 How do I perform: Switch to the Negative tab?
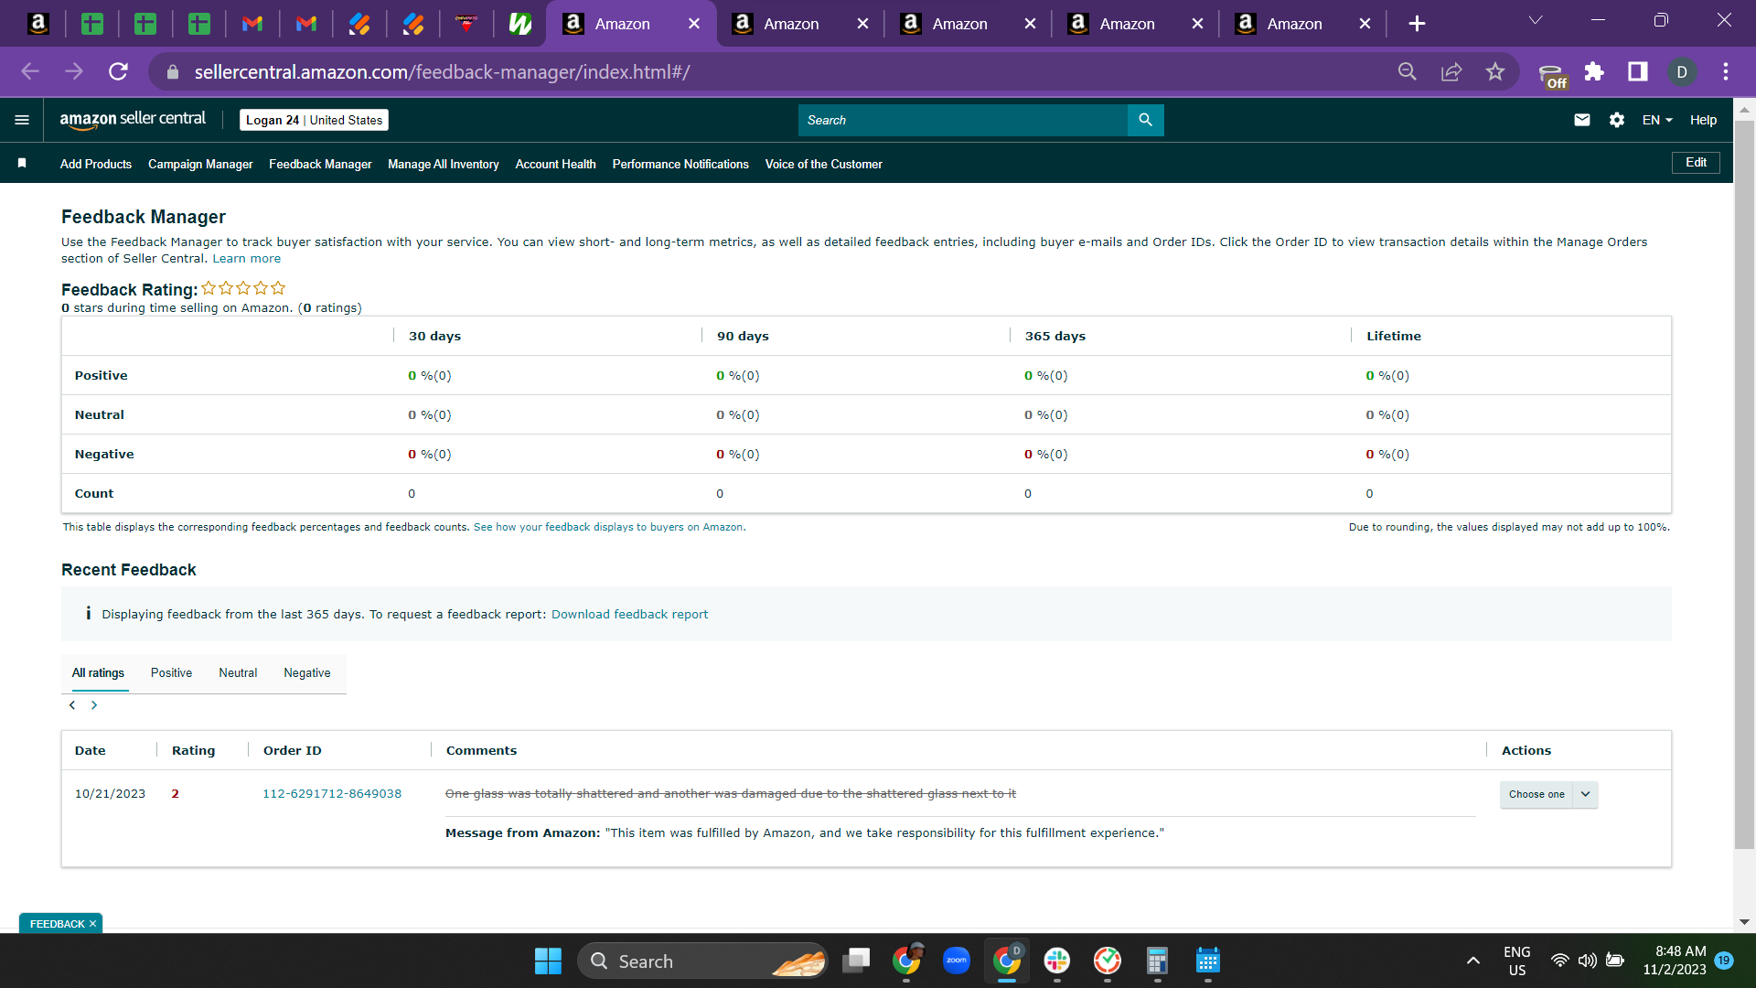pyautogui.click(x=307, y=673)
